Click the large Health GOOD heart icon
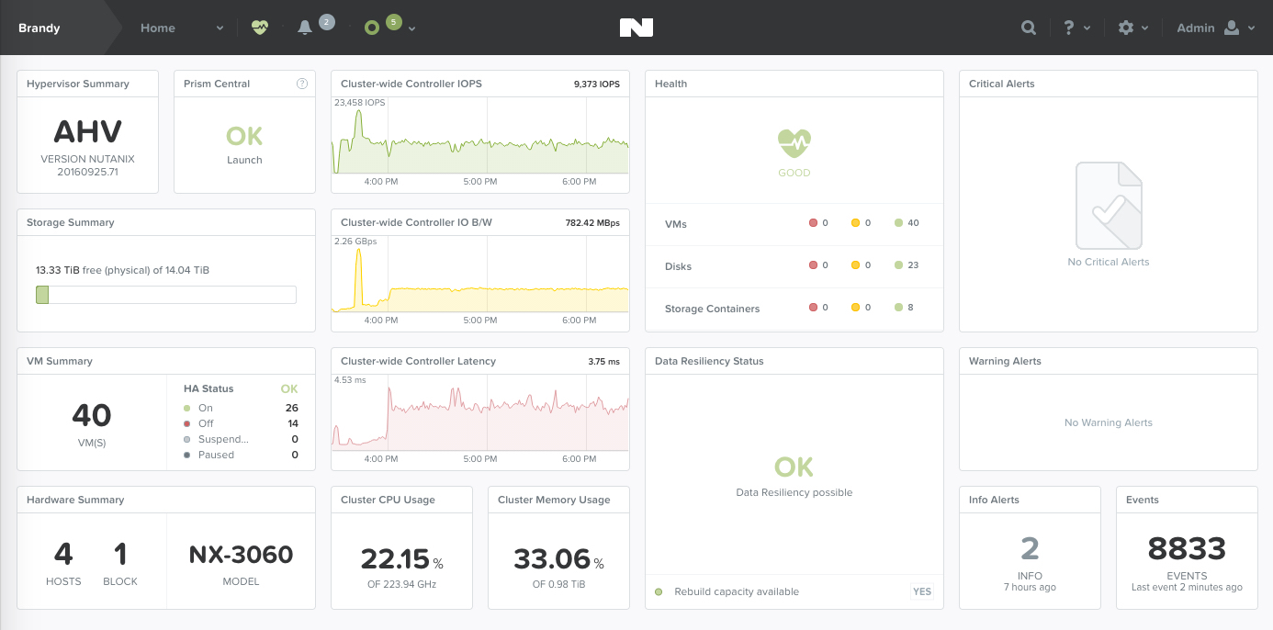Viewport: 1273px width, 630px height. coord(794,143)
